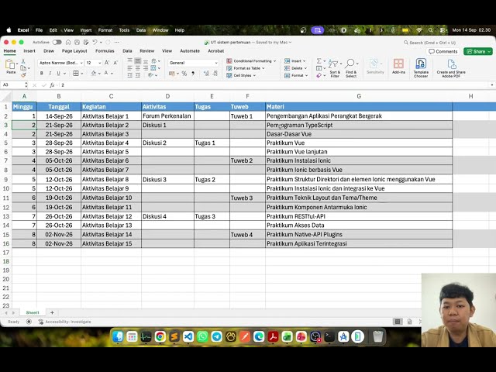This screenshot has height=372, width=496.
Task: Toggle bold formatting
Action: (x=41, y=73)
